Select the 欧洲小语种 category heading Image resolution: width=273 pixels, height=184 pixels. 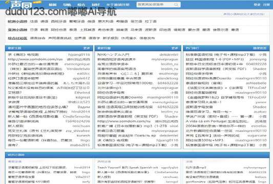(17, 21)
